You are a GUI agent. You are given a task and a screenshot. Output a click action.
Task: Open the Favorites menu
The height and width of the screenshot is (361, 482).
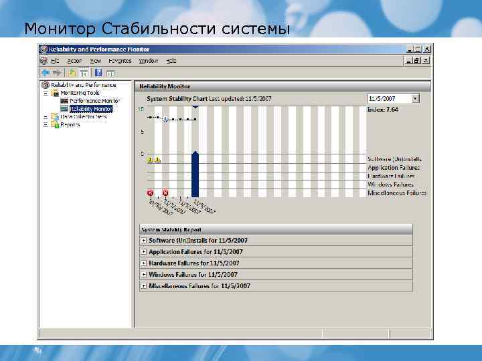(x=120, y=61)
